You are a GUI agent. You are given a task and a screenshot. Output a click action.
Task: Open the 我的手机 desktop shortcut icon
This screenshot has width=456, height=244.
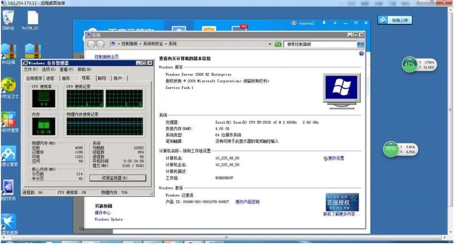(x=8, y=187)
